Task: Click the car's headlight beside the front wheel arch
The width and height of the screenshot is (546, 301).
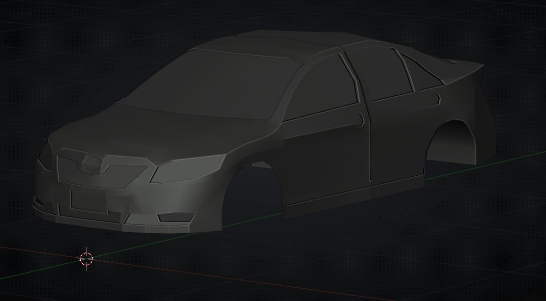Action: (188, 168)
